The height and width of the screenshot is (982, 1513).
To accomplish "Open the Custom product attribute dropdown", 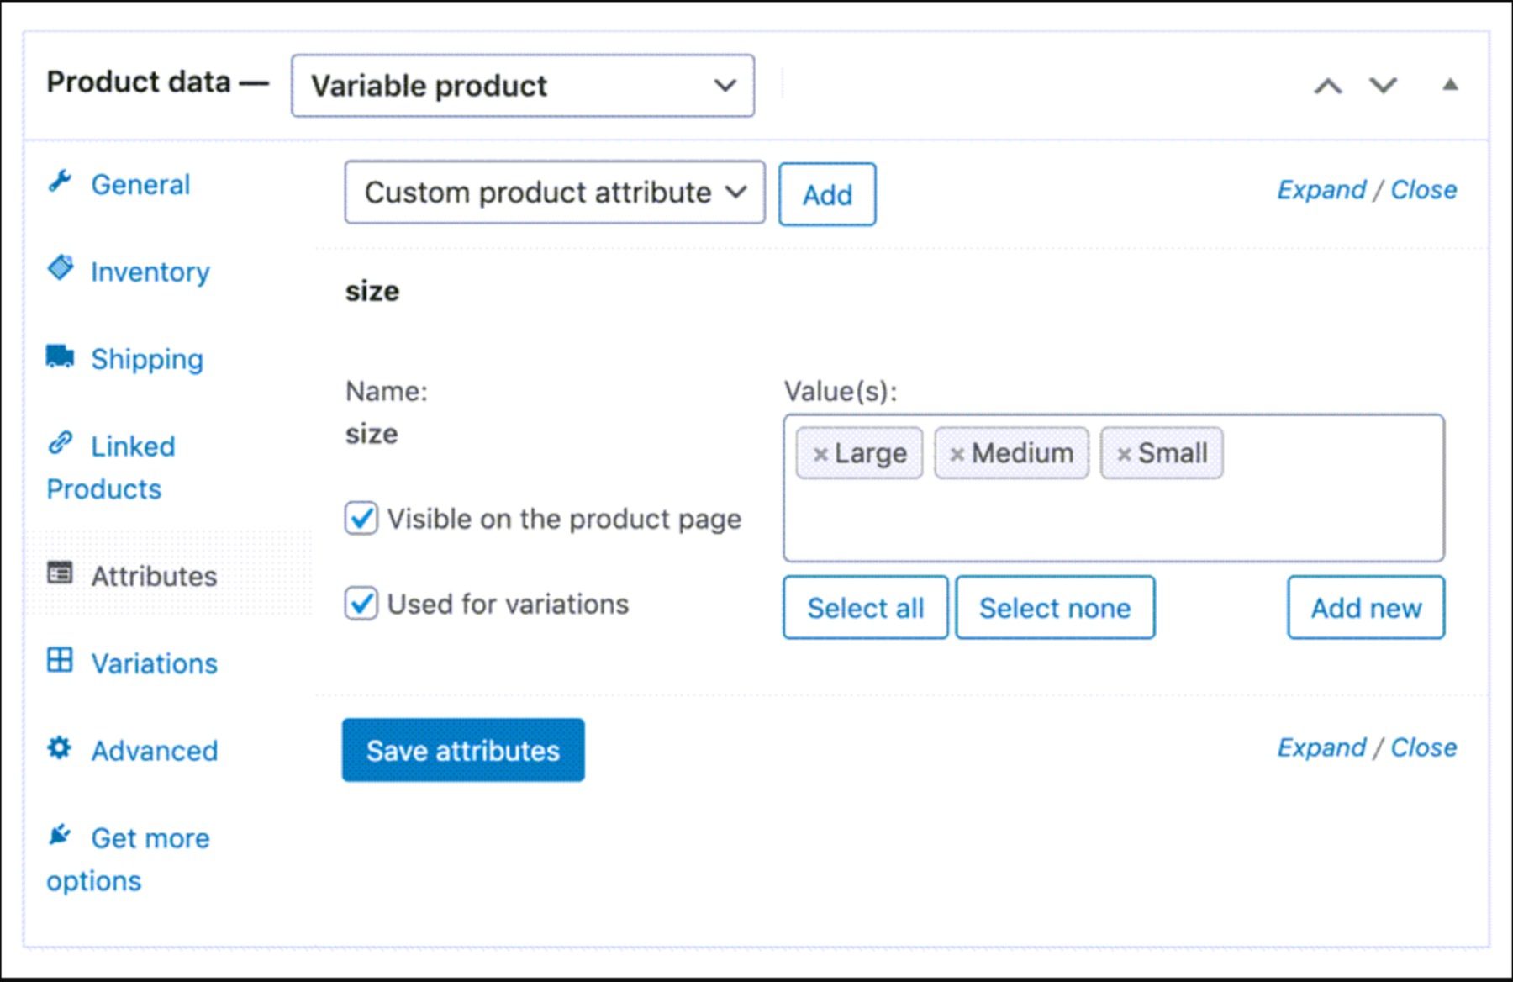I will [553, 193].
